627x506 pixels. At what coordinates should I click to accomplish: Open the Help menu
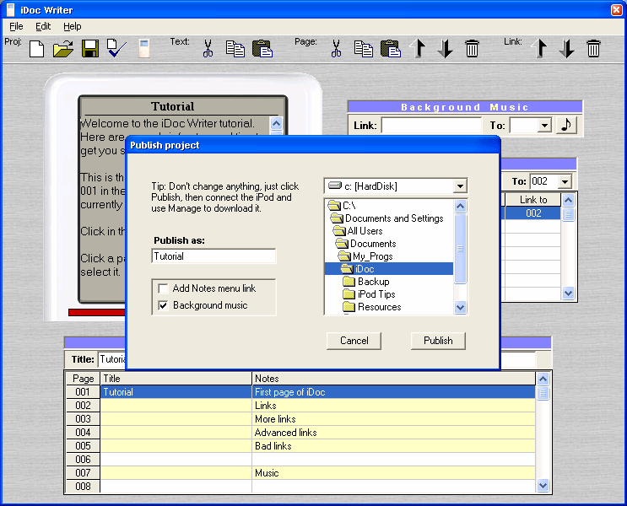pos(73,26)
